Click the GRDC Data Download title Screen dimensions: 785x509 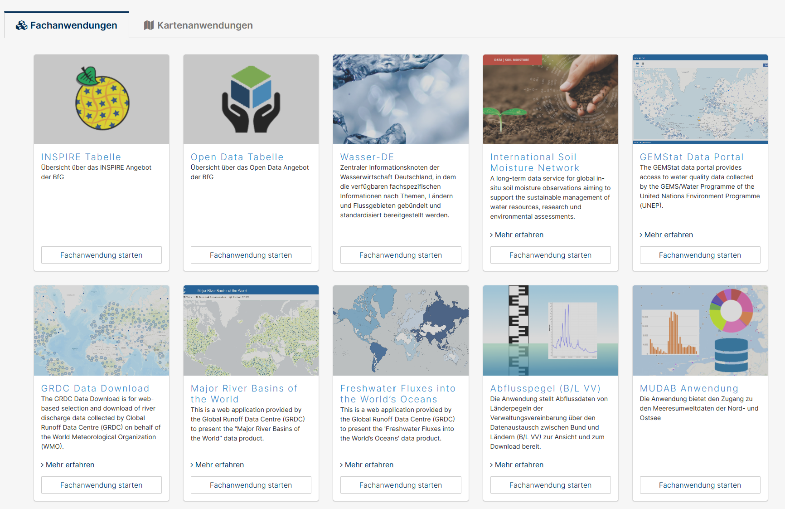pyautogui.click(x=95, y=388)
